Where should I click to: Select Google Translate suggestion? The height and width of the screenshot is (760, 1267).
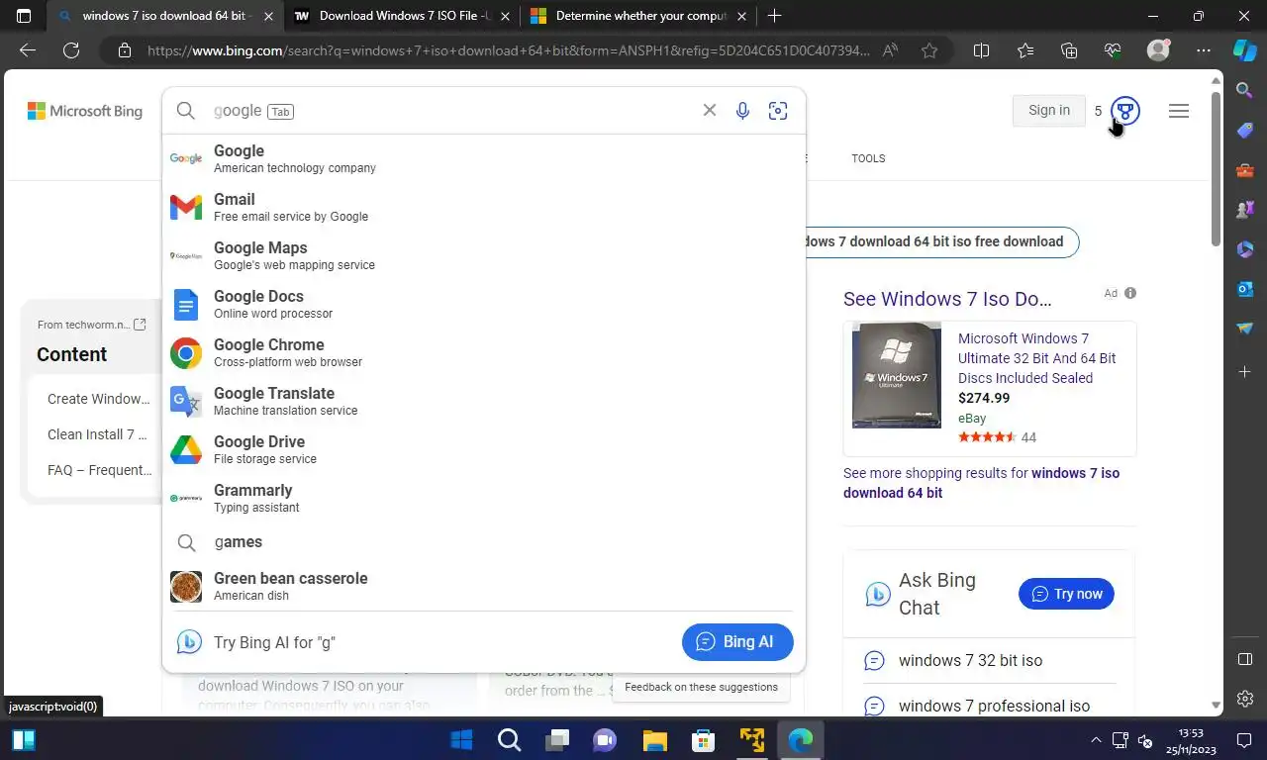tap(483, 401)
